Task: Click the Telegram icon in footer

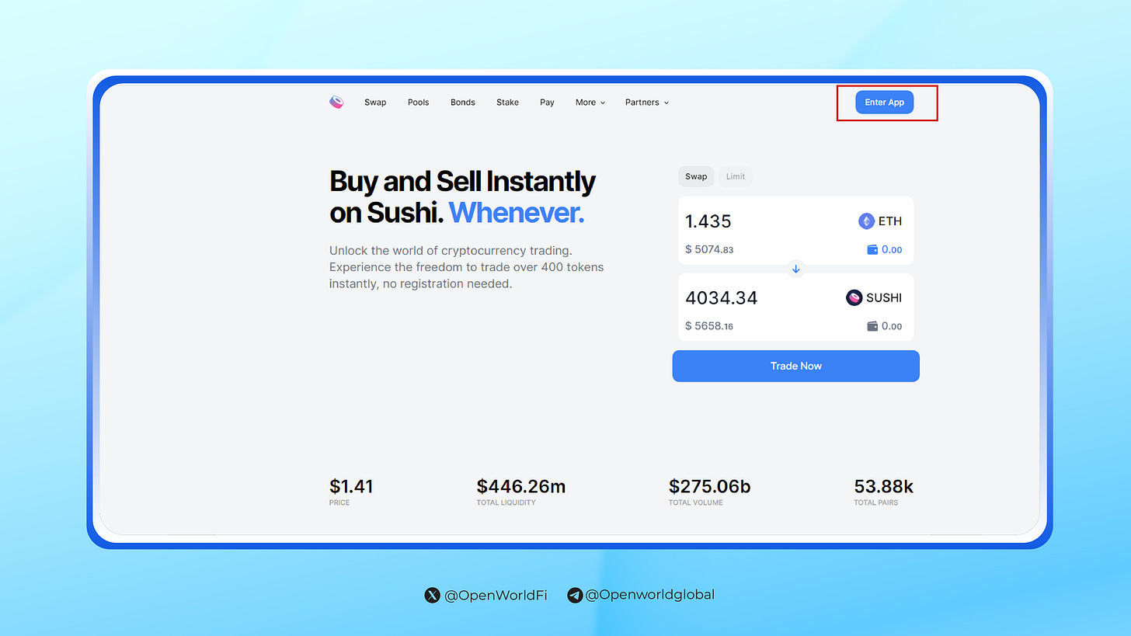Action: pos(575,596)
